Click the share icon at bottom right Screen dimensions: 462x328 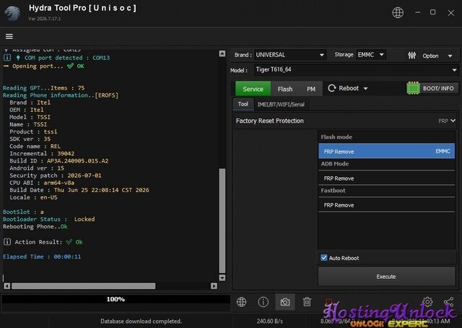coord(449,301)
